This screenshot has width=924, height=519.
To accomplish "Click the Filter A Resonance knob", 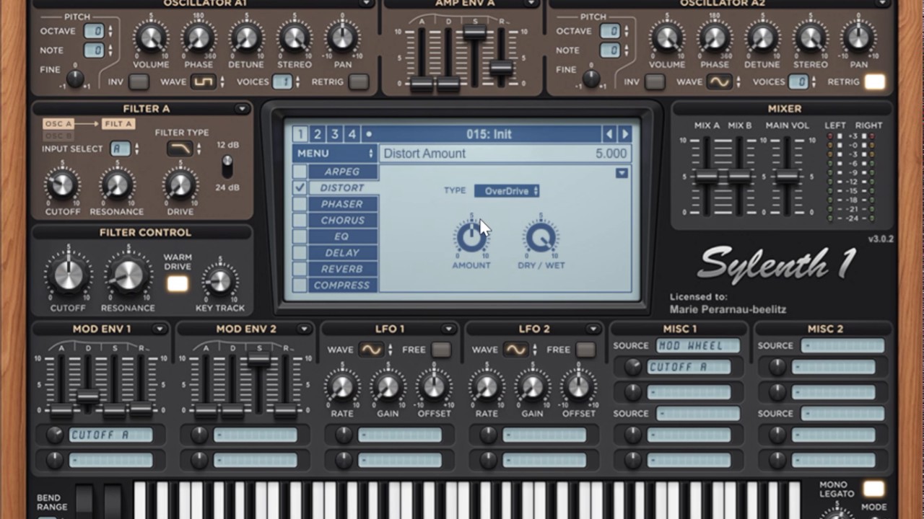I will (x=116, y=185).
